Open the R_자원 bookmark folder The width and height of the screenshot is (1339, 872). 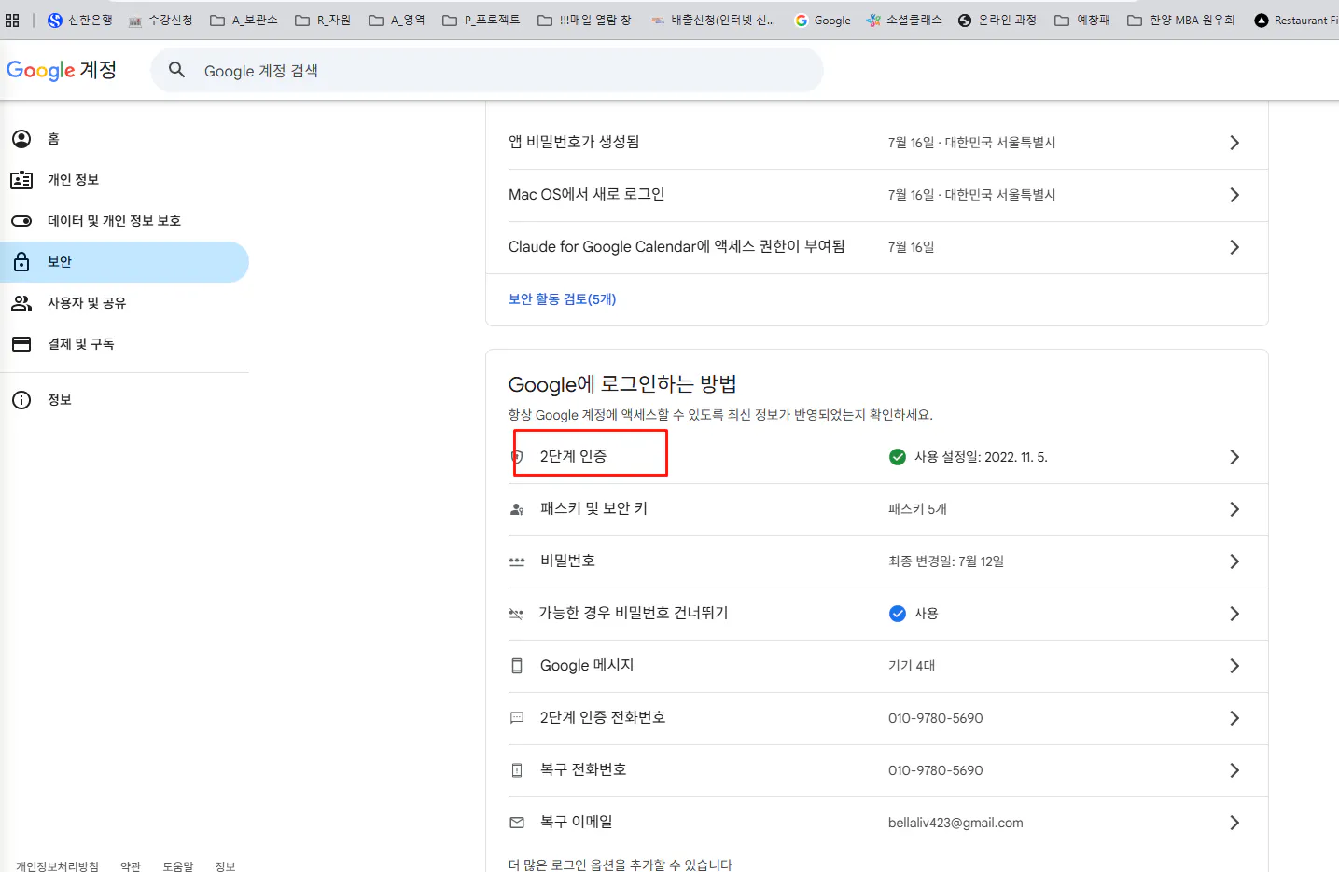tap(323, 20)
